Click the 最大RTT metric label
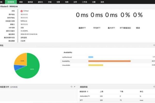155x103 pixels. [111, 28]
